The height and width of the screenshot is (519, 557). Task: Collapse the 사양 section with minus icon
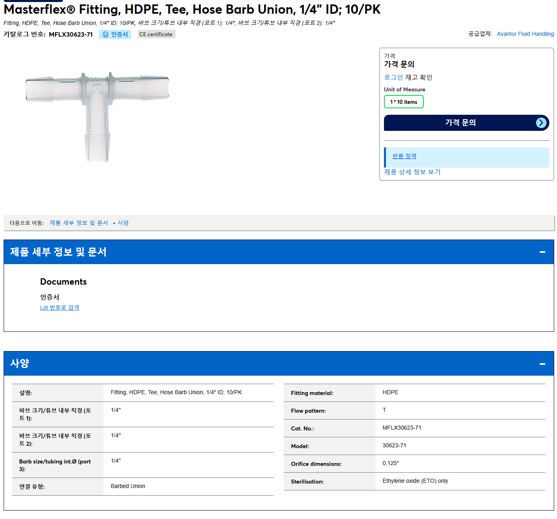542,364
